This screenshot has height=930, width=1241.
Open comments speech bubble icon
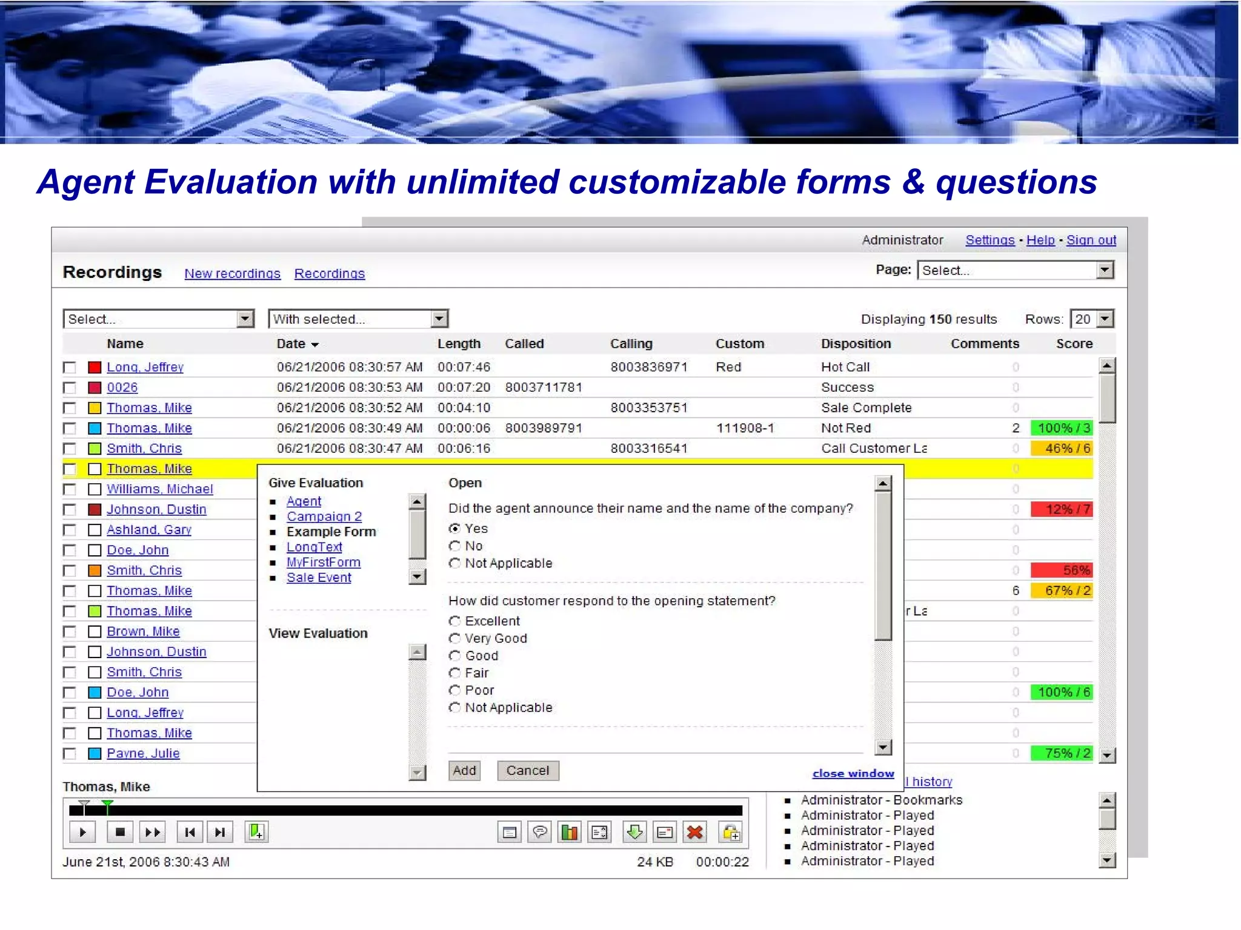pyautogui.click(x=539, y=833)
